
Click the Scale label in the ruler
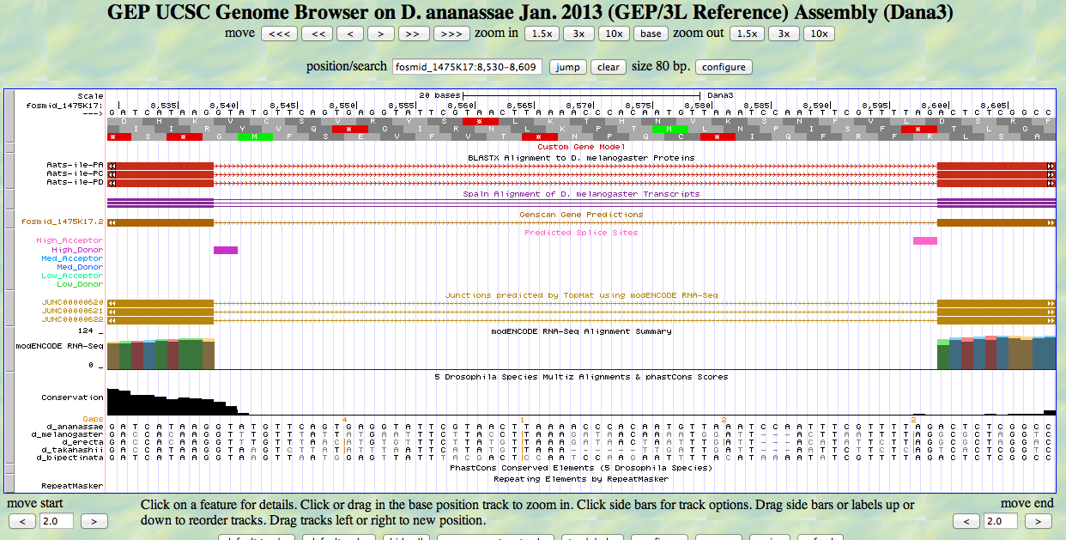[x=90, y=95]
